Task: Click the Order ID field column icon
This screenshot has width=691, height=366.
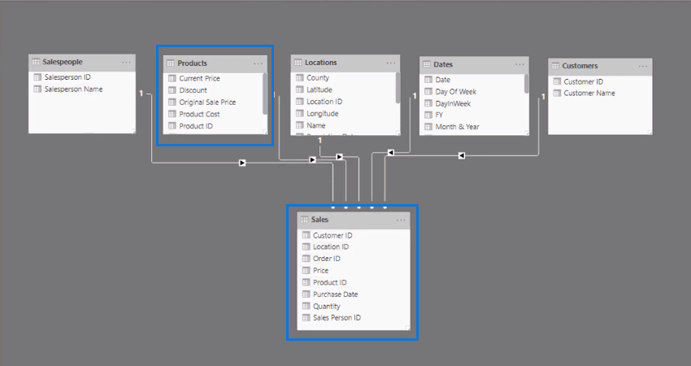Action: [306, 259]
